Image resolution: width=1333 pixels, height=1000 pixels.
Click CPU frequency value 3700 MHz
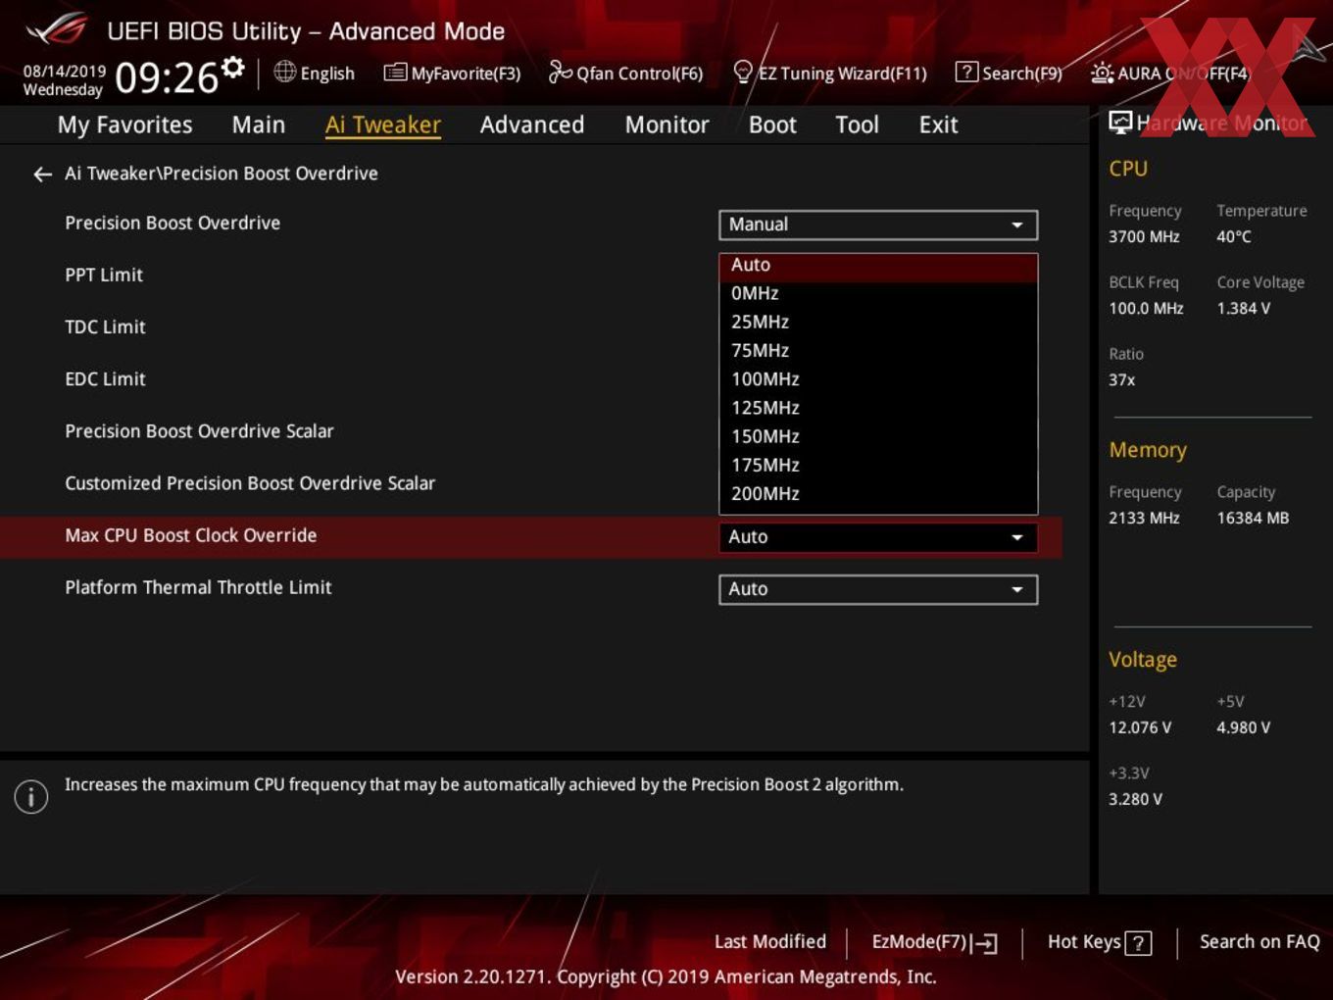click(x=1144, y=236)
